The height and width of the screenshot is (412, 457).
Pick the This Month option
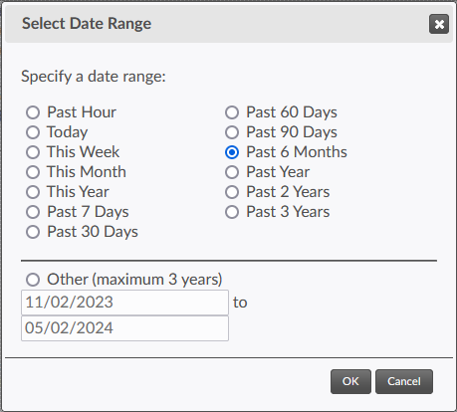33,172
